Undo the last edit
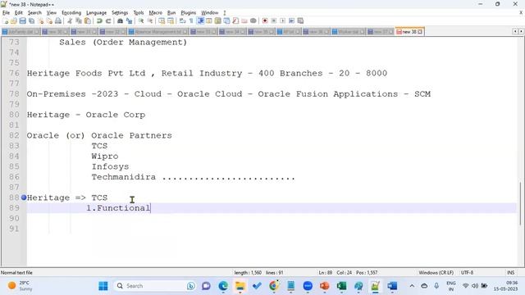525x295 pixels. [x=99, y=21]
